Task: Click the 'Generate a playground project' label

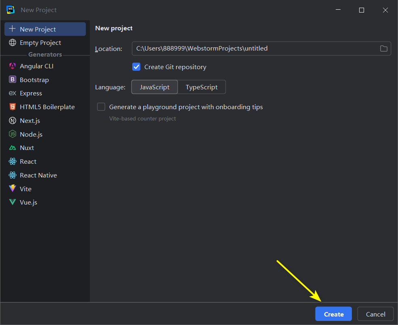Action: (x=186, y=107)
